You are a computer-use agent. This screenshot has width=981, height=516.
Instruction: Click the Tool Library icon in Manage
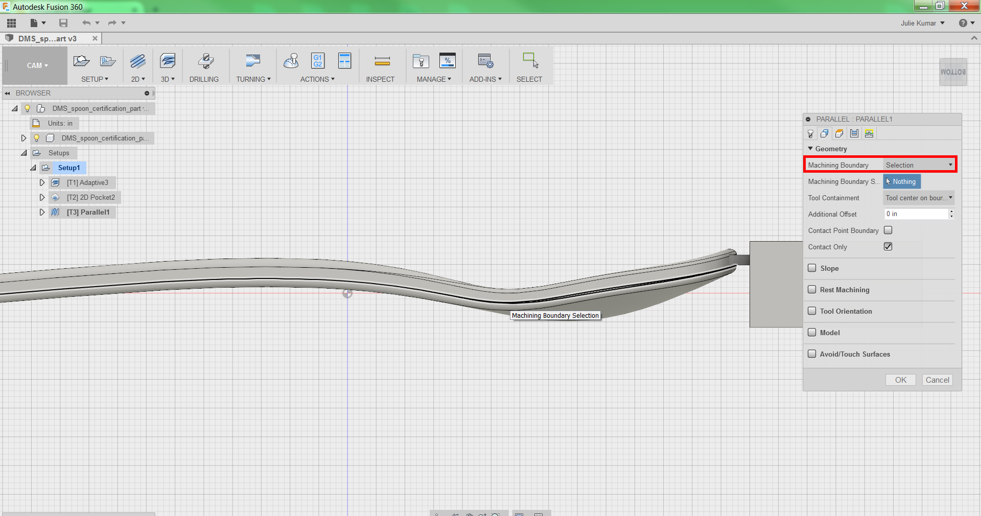[x=421, y=61]
